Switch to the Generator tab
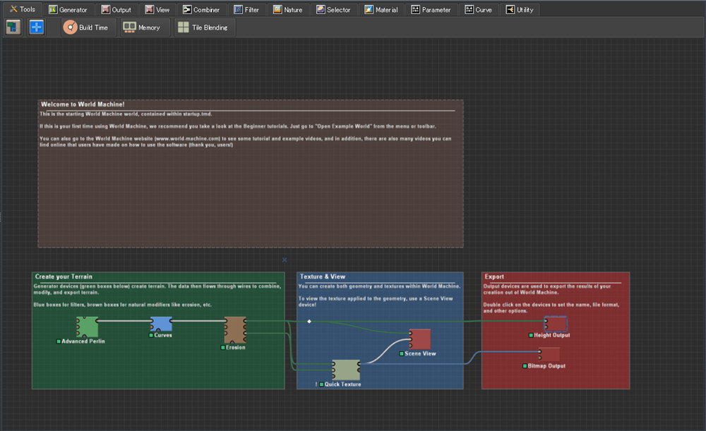 click(x=68, y=9)
